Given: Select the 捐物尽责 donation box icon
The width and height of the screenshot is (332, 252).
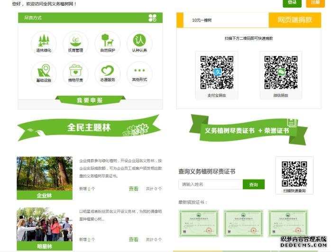Looking at the screenshot, I should pos(75,74).
